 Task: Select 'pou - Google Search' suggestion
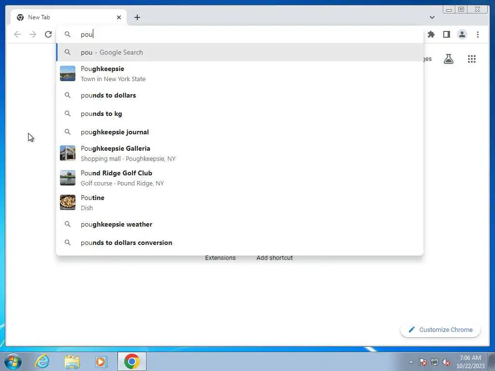coord(240,52)
